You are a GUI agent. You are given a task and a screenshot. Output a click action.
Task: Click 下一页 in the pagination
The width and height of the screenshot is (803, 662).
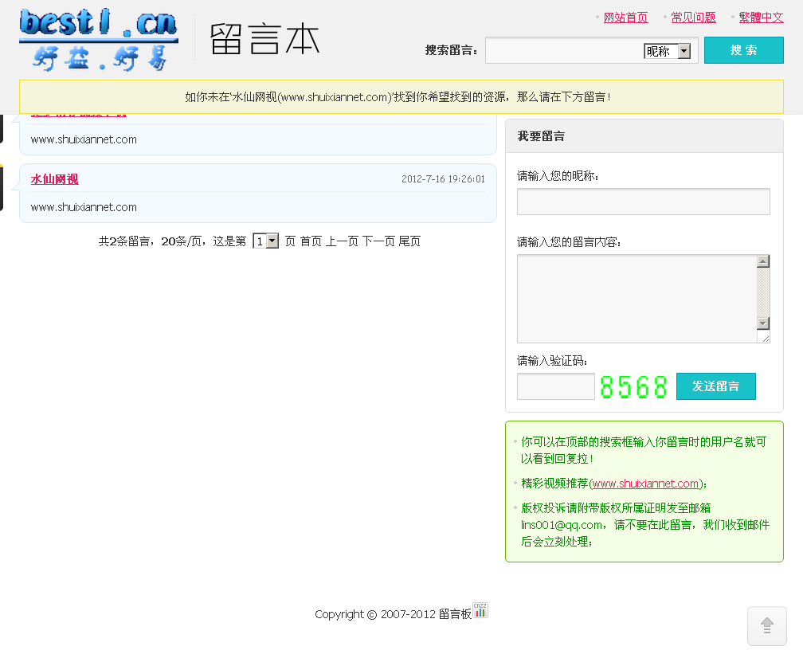(378, 241)
